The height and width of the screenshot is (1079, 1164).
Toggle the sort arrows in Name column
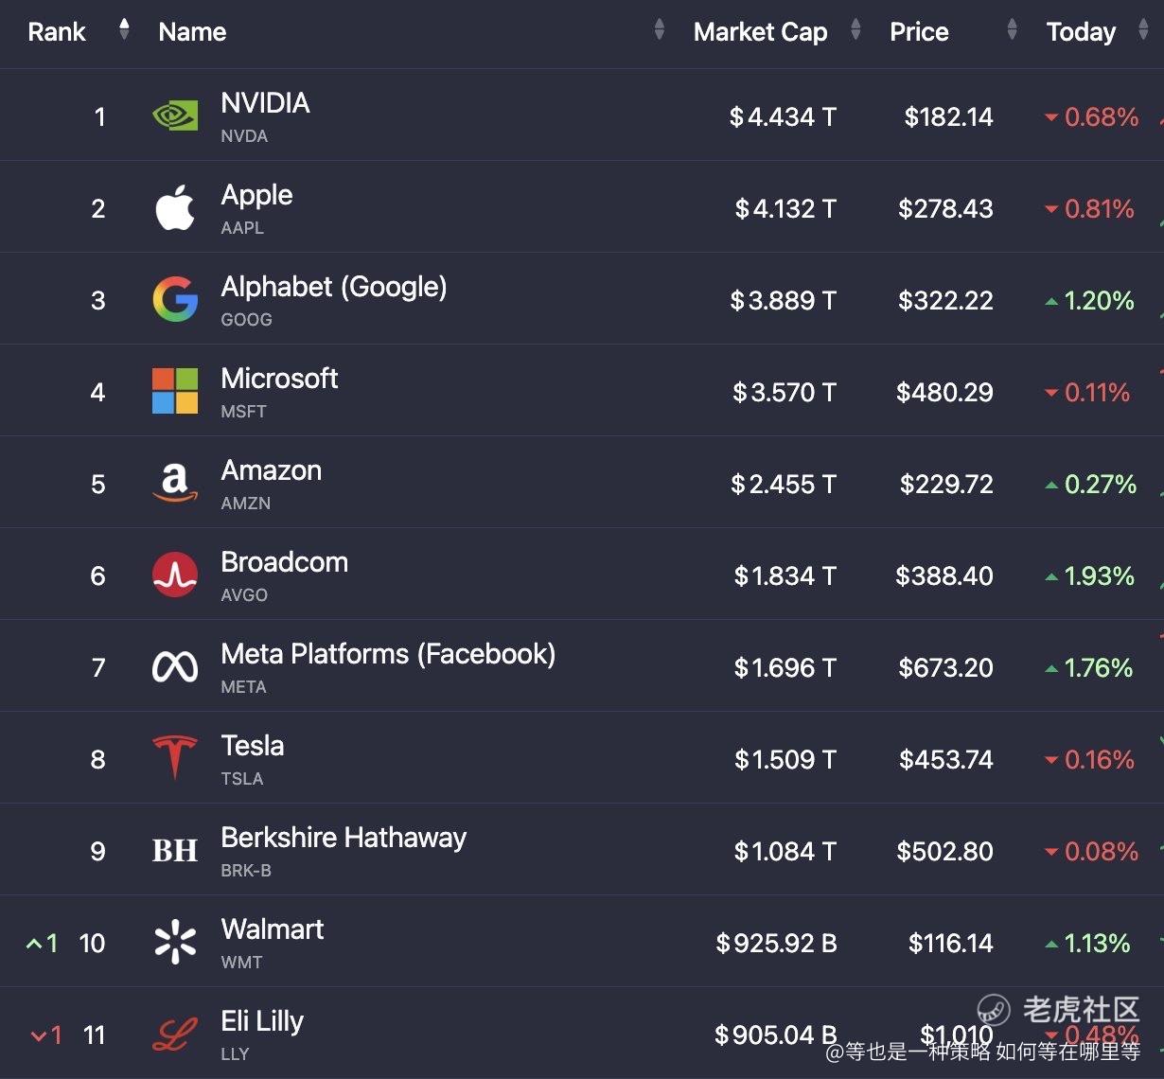pos(659,30)
